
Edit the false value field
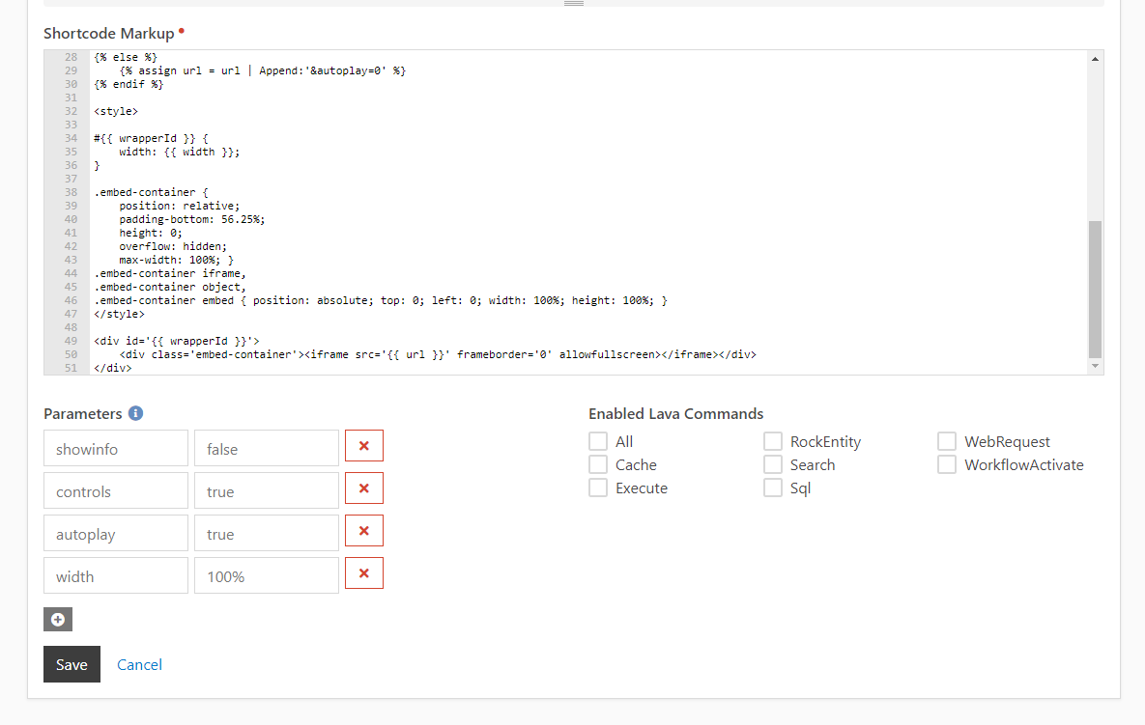pos(267,448)
